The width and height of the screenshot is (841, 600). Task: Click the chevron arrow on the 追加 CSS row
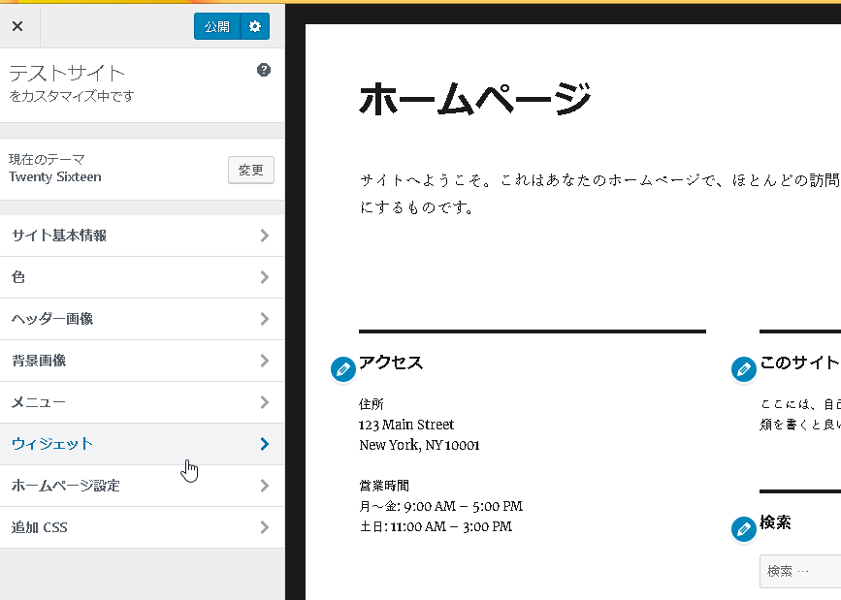tap(265, 527)
